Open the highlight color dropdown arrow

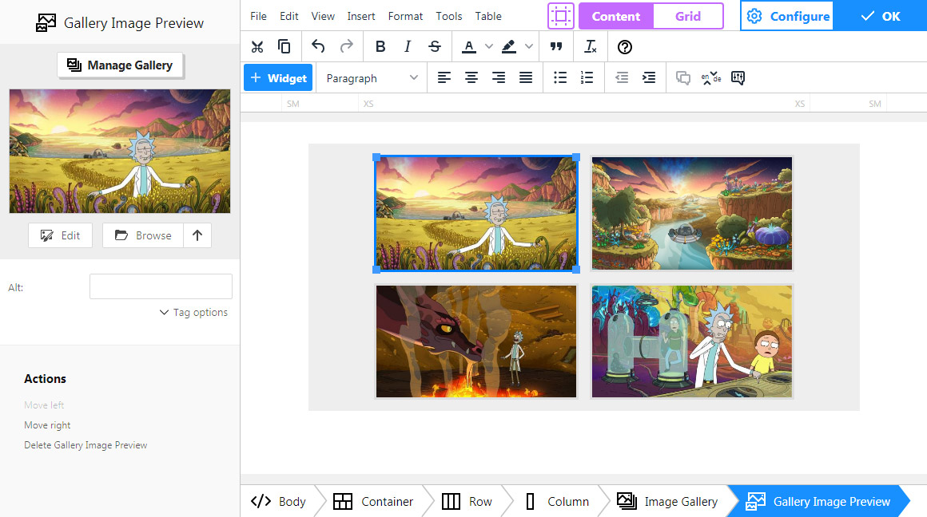529,46
